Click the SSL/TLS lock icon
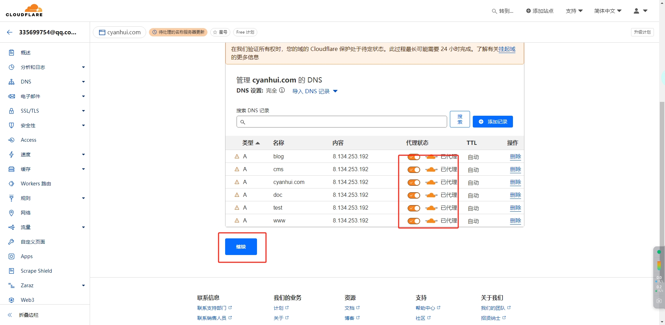The height and width of the screenshot is (325, 665). pyautogui.click(x=11, y=111)
